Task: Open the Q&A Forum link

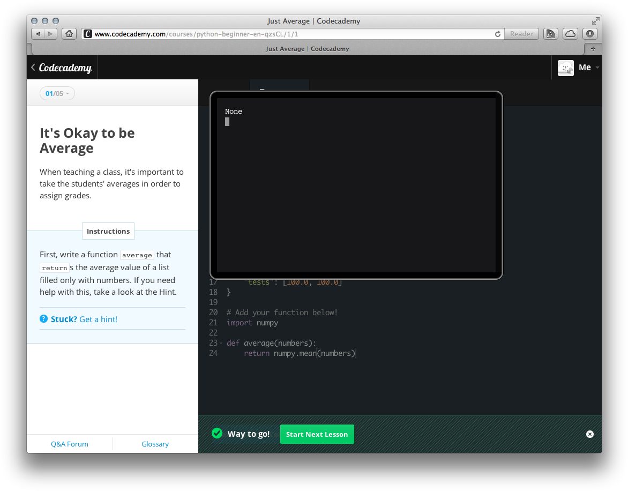Action: pyautogui.click(x=70, y=444)
